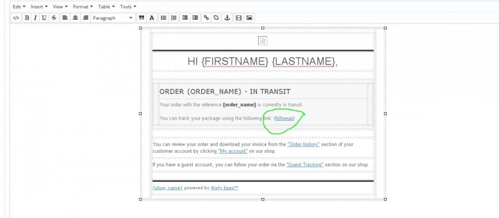
Task: Create a bullet list
Action: pyautogui.click(x=163, y=18)
